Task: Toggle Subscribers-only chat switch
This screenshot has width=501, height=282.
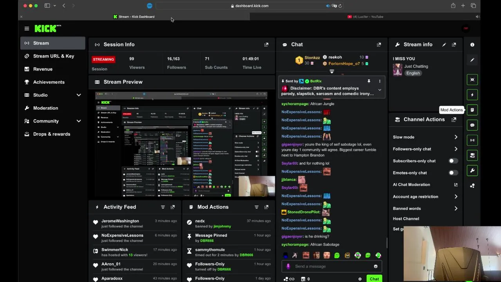Action: (453, 161)
